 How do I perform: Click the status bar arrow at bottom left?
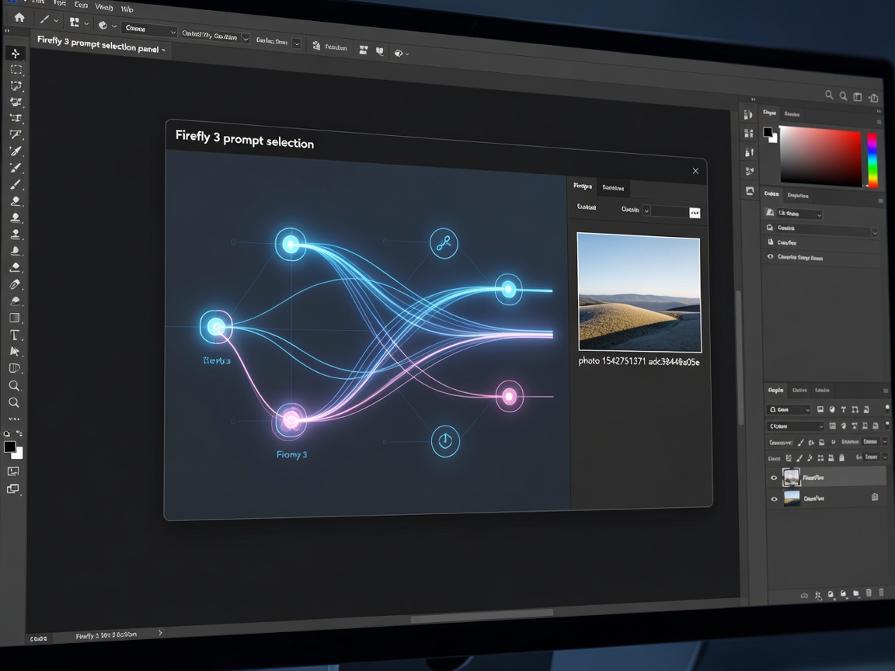coord(160,632)
